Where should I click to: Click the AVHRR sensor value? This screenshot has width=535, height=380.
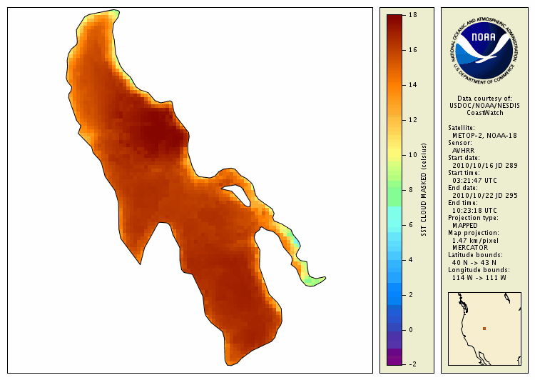pyautogui.click(x=463, y=151)
